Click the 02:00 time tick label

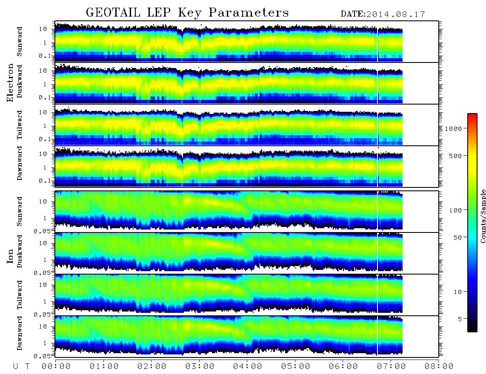click(x=152, y=367)
